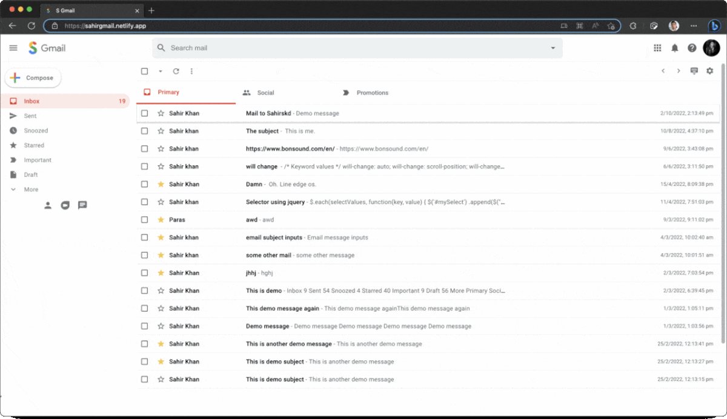Screen dimensions: 727x419
Task: Tick the select-all checkbox in toolbar
Action: point(144,71)
